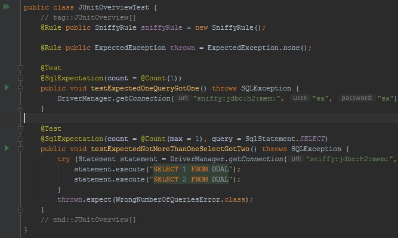
Task: Run the JUnitOverviewTest class from the gutter
Action: (x=7, y=7)
